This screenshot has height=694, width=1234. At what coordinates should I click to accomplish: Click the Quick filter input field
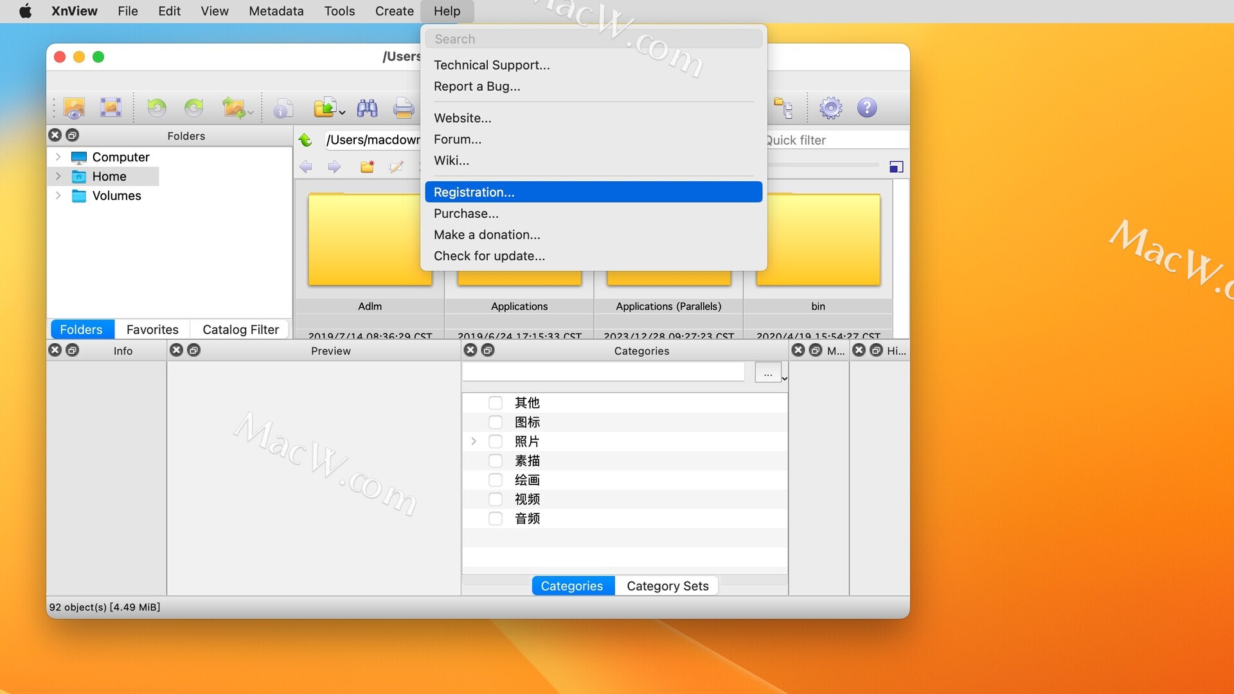(x=838, y=140)
